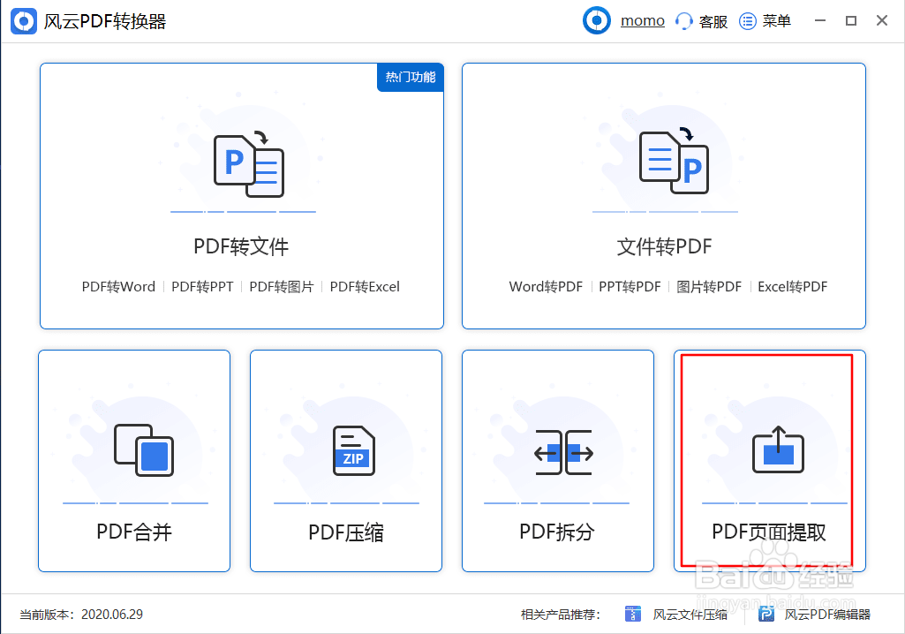Choose PDF转Word conversion
This screenshot has height=634, width=905.
[118, 286]
